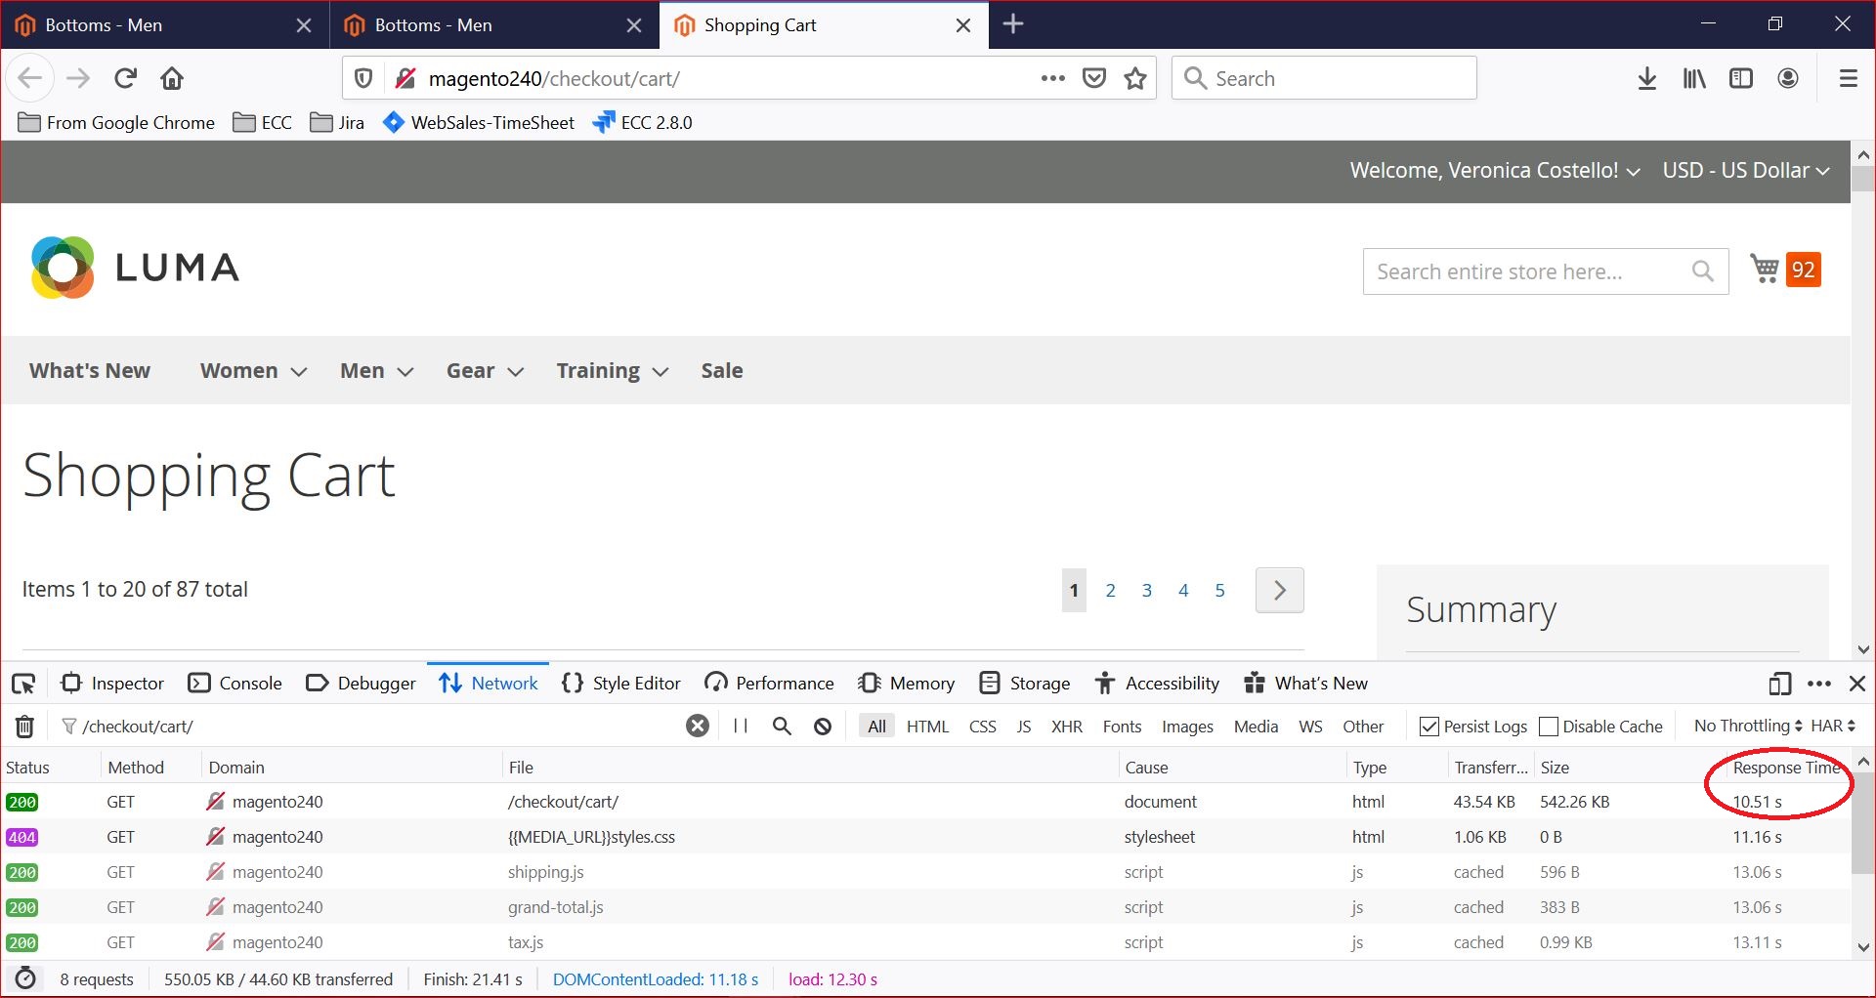This screenshot has width=1876, height=998.
Task: Filter requests by CSS
Action: (x=983, y=726)
